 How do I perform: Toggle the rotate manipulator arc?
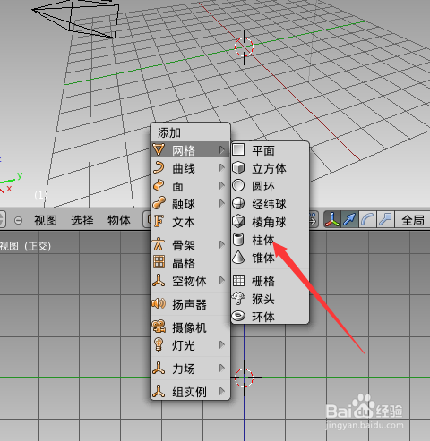click(x=367, y=220)
